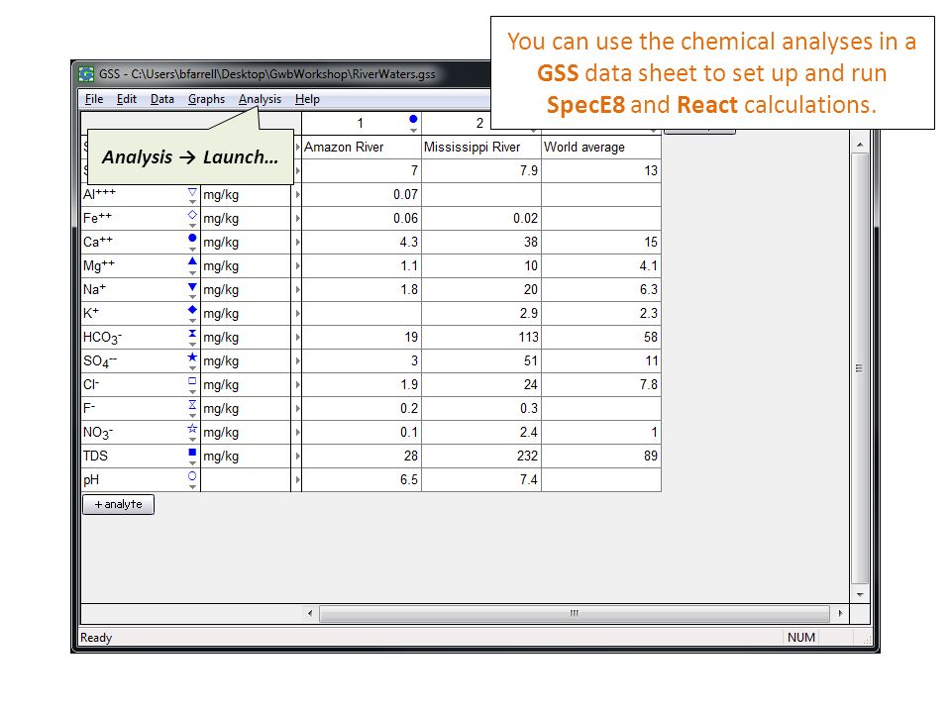Viewport: 951px width, 713px height.
Task: Expand the SO4-- unit arrow
Action: pyautogui.click(x=297, y=360)
